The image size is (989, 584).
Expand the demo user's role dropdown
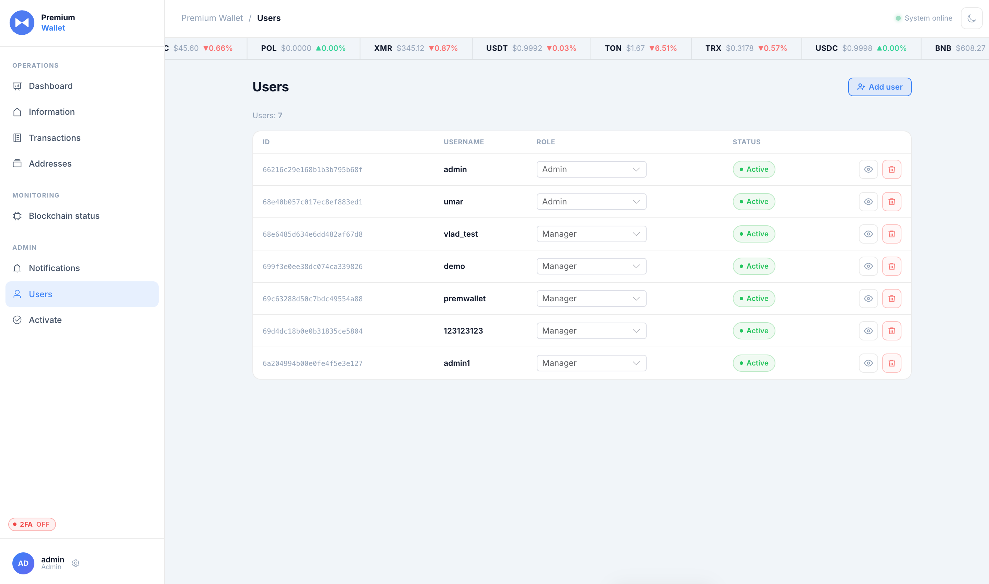tap(591, 266)
